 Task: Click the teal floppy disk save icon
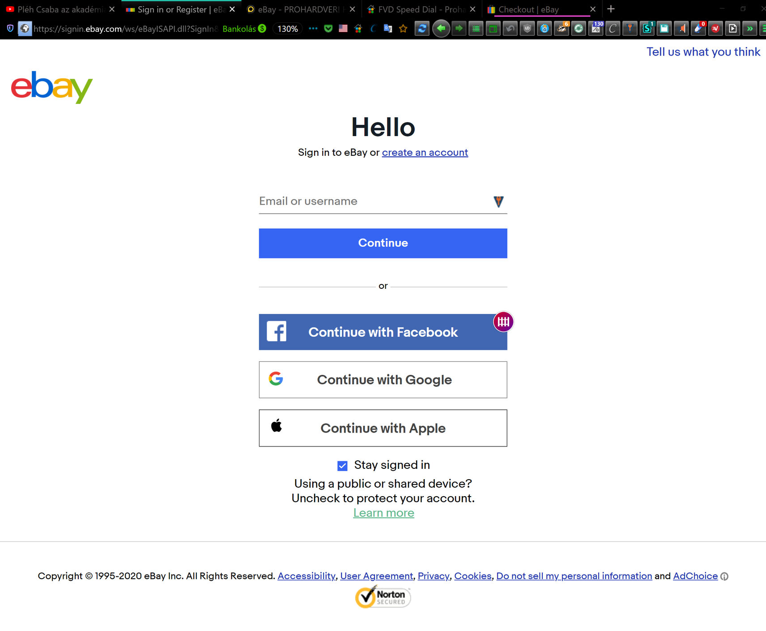(664, 29)
